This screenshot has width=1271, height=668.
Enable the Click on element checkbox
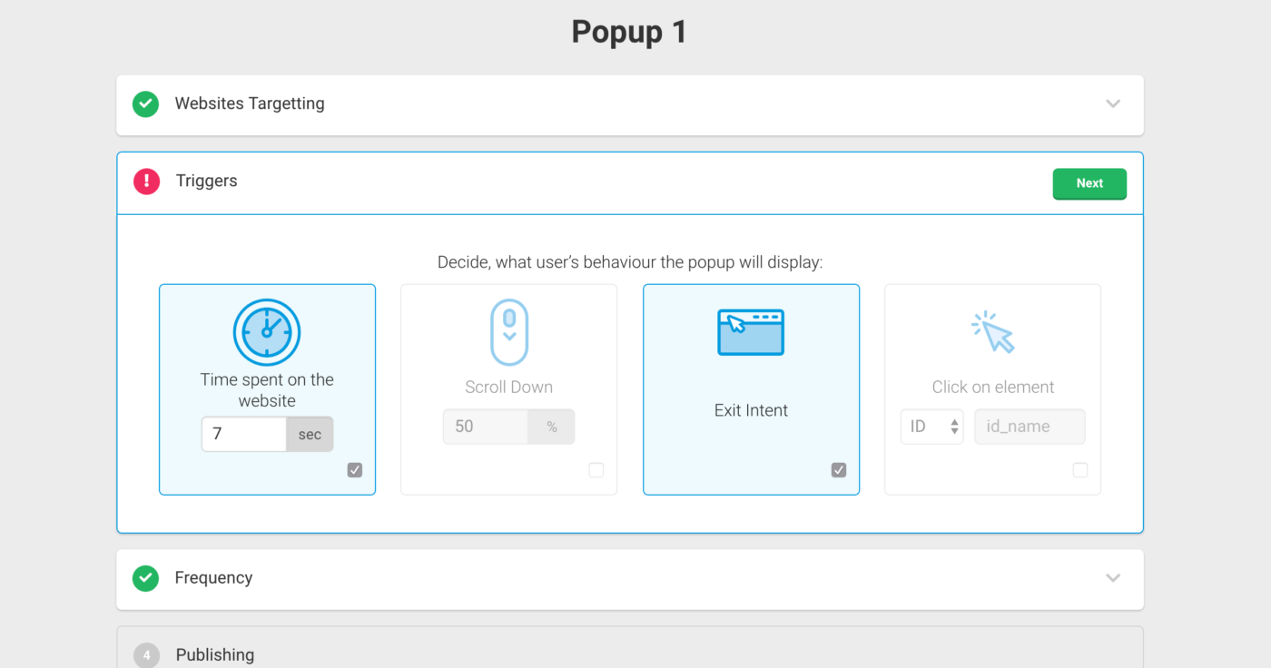[x=1080, y=470]
